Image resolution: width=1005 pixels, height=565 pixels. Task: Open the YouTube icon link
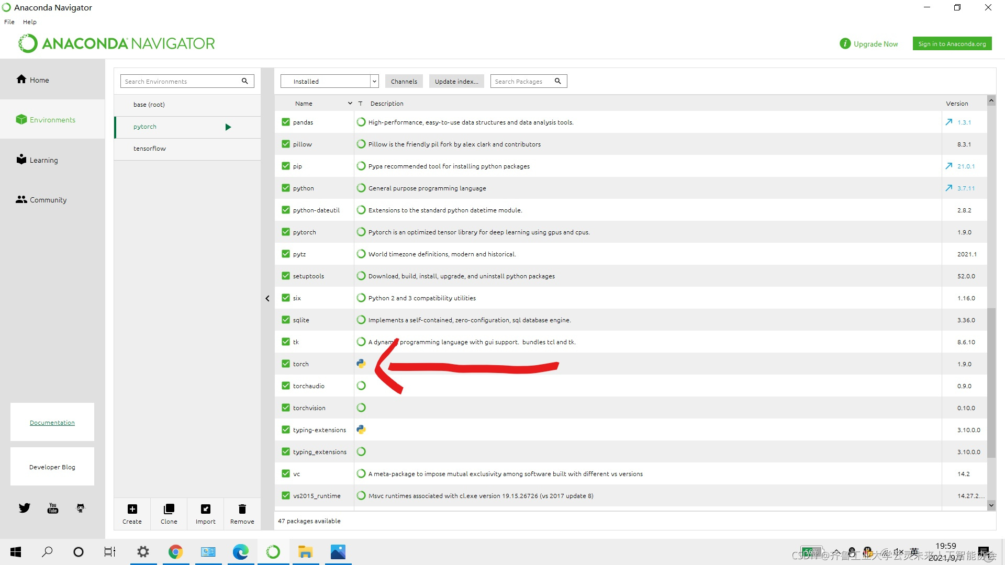point(53,508)
